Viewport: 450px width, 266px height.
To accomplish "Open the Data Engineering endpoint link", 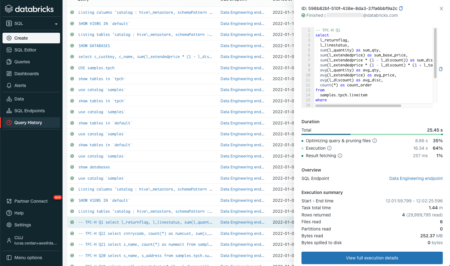I will pos(416,178).
